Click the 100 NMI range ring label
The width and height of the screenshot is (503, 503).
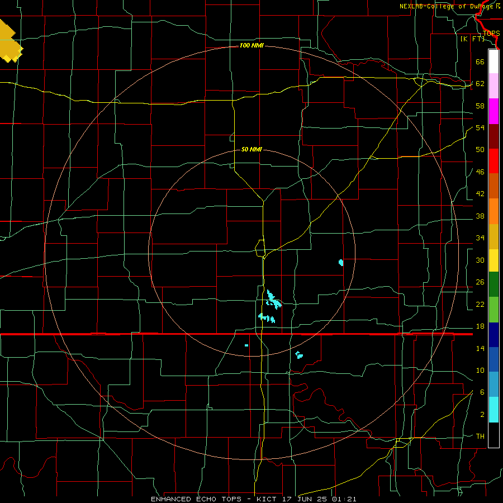pyautogui.click(x=251, y=46)
